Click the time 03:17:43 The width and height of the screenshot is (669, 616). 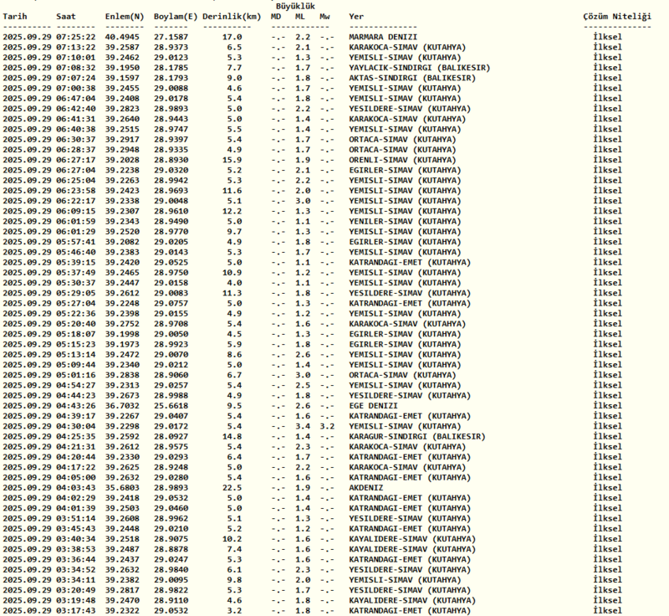click(x=76, y=611)
